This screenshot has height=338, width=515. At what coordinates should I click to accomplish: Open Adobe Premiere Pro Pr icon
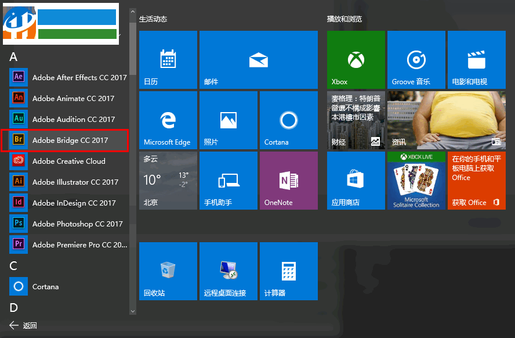[19, 244]
